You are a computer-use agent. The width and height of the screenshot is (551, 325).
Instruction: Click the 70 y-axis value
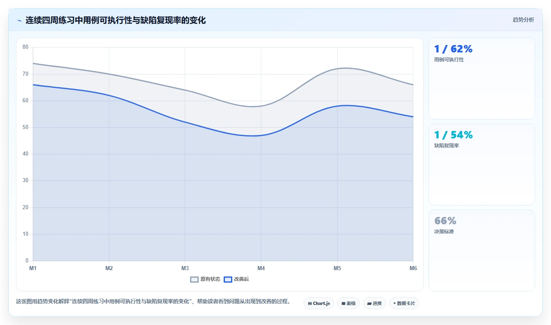pos(25,74)
